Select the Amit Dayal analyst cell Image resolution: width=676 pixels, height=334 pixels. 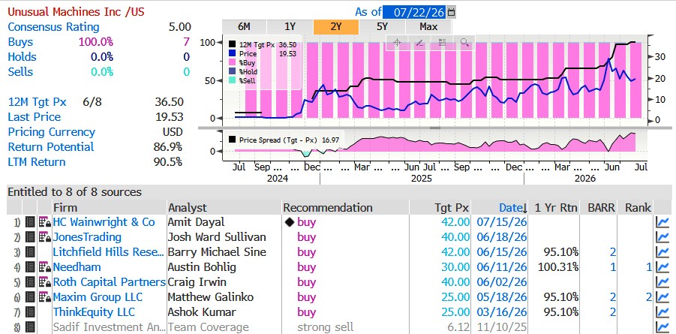point(197,222)
